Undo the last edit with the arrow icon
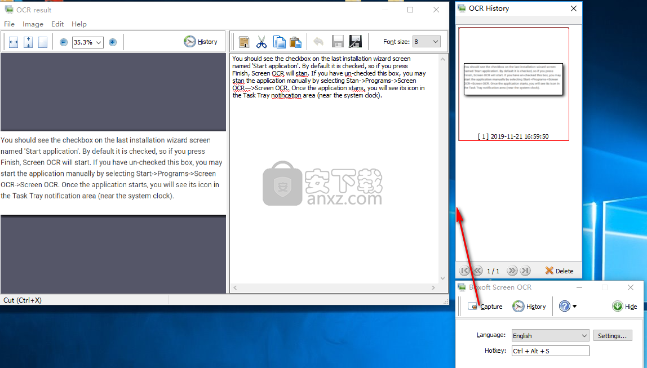Image resolution: width=647 pixels, height=368 pixels. coord(318,42)
